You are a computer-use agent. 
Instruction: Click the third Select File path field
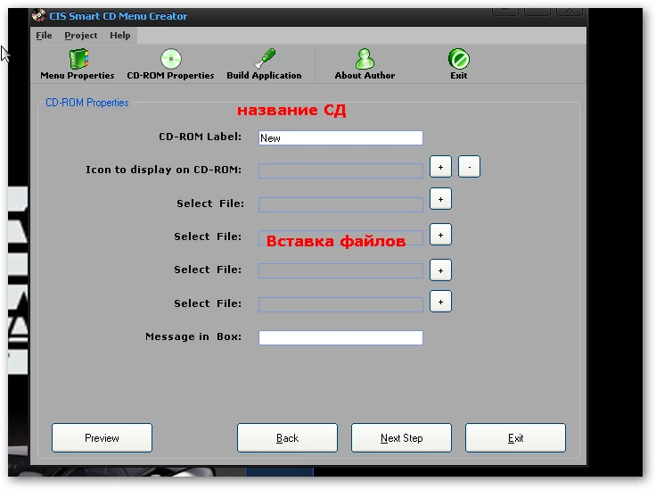click(340, 270)
